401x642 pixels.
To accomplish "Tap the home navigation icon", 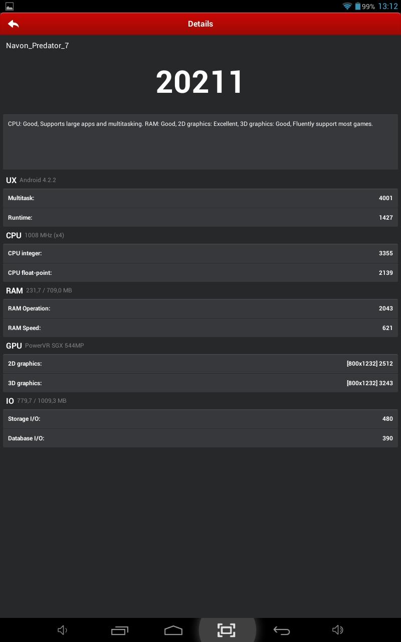I will point(173,630).
